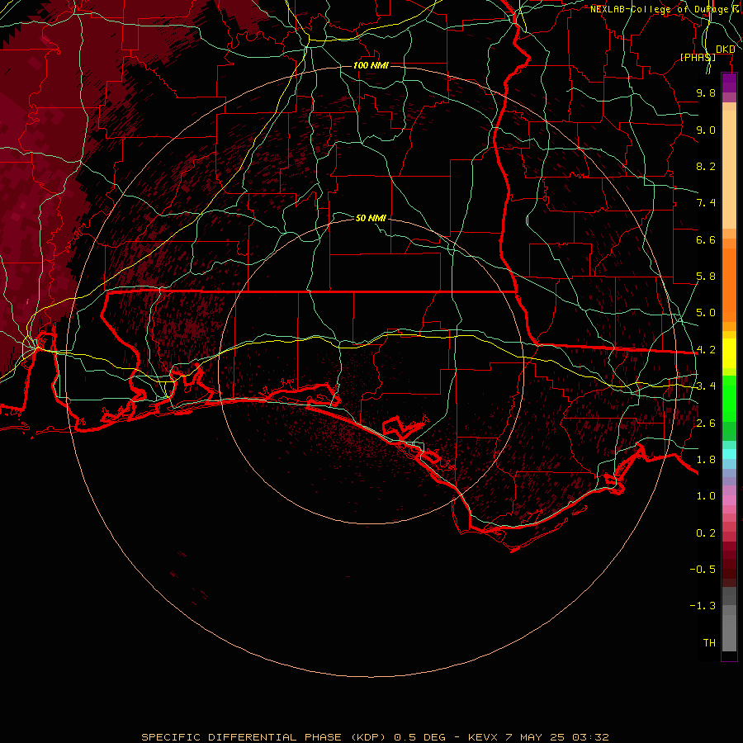Click the 5.8 scale value
743x743 pixels.
point(706,277)
